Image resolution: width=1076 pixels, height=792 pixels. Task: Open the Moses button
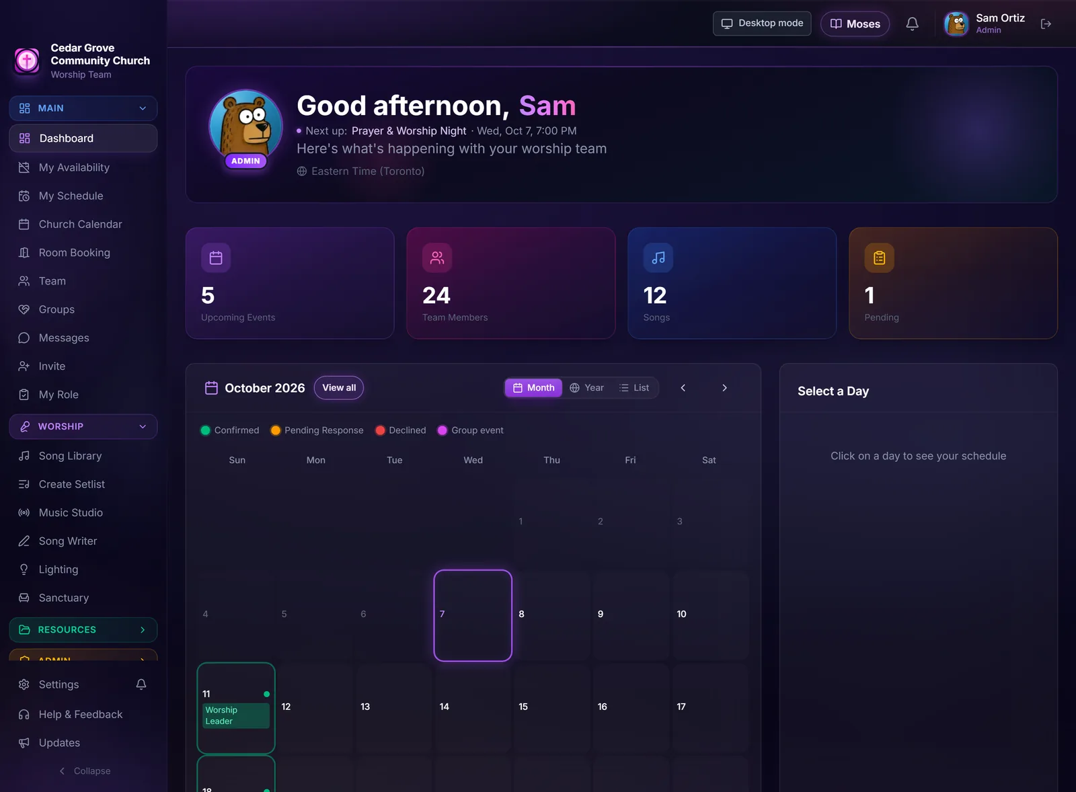855,24
